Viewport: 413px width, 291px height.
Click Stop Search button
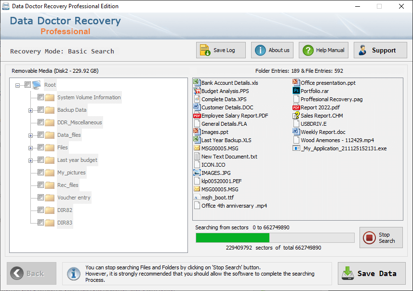(x=381, y=238)
